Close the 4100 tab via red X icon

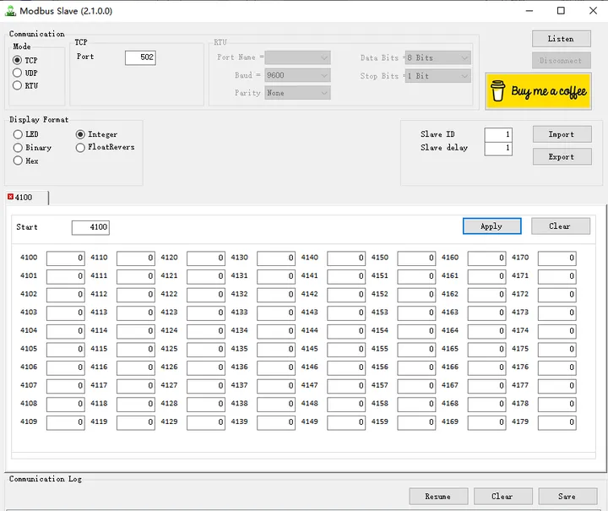(10, 197)
